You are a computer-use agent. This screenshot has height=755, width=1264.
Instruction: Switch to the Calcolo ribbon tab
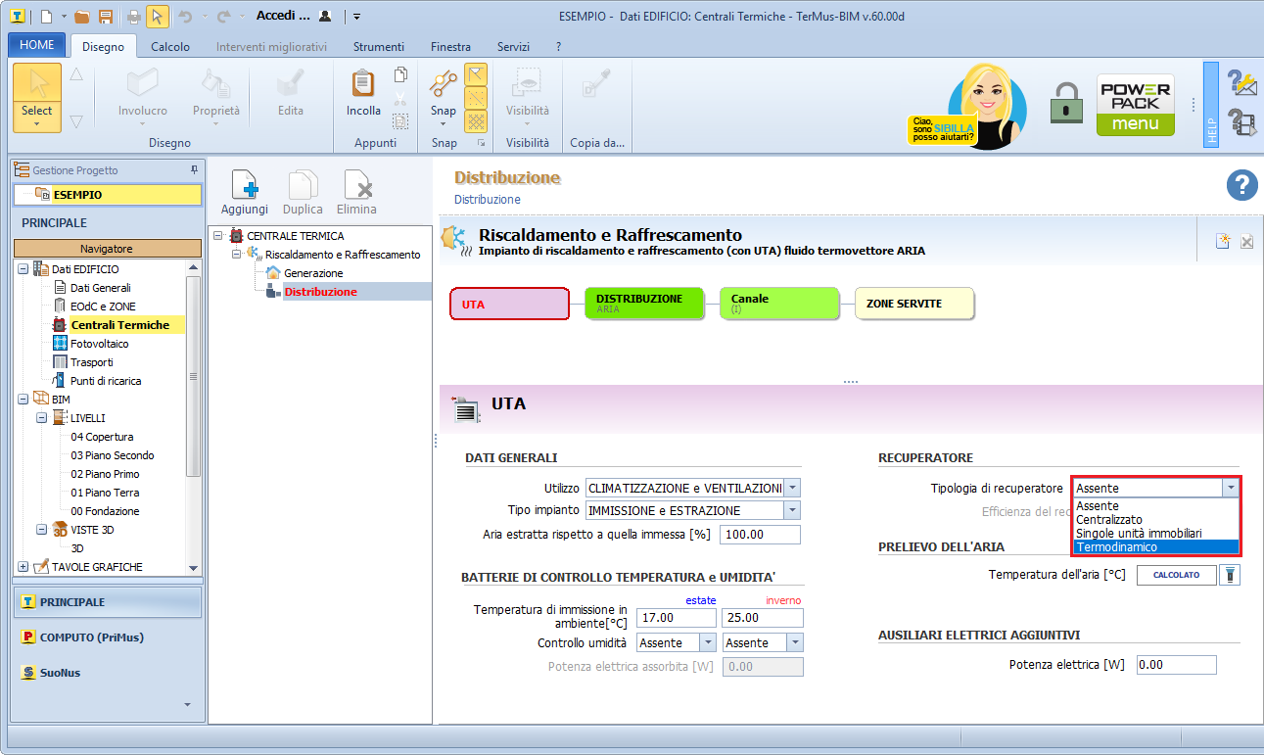point(170,46)
